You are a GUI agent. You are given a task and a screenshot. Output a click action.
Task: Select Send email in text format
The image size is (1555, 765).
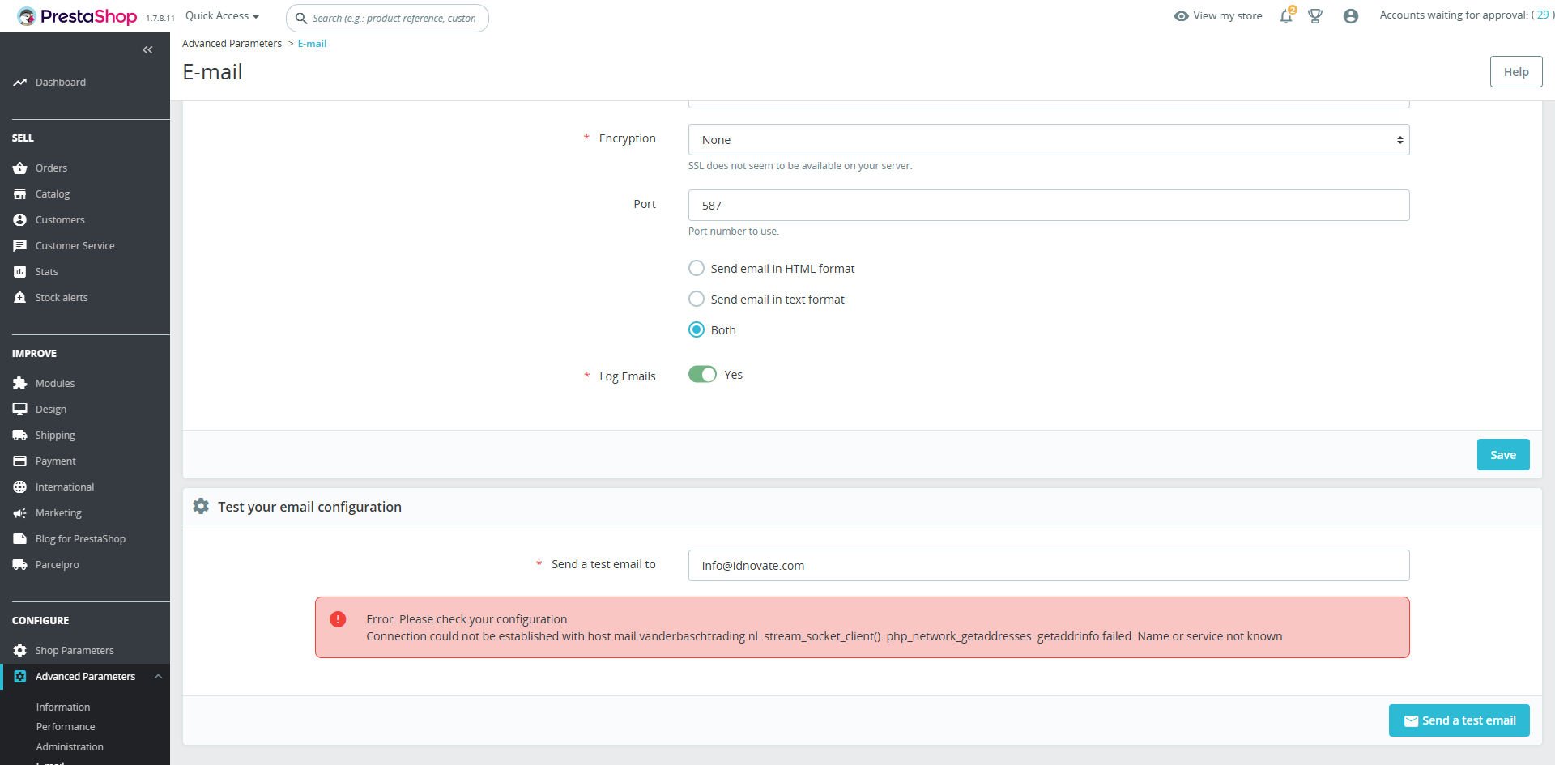point(697,299)
